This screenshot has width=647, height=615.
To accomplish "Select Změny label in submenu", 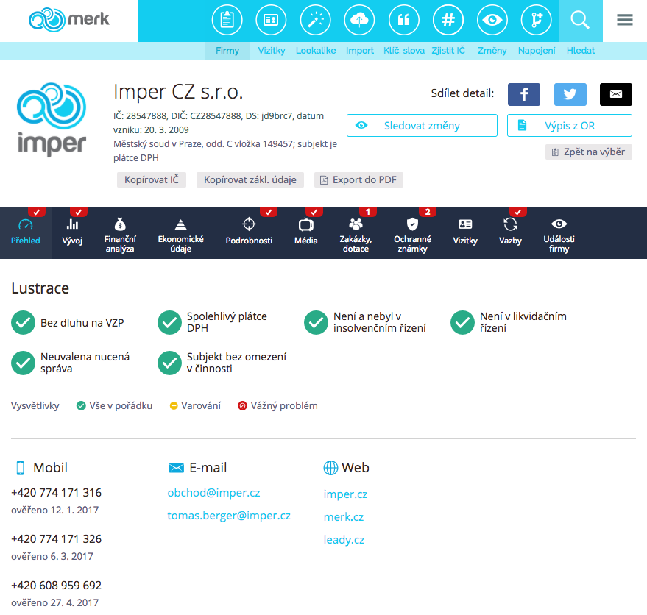I will 492,51.
